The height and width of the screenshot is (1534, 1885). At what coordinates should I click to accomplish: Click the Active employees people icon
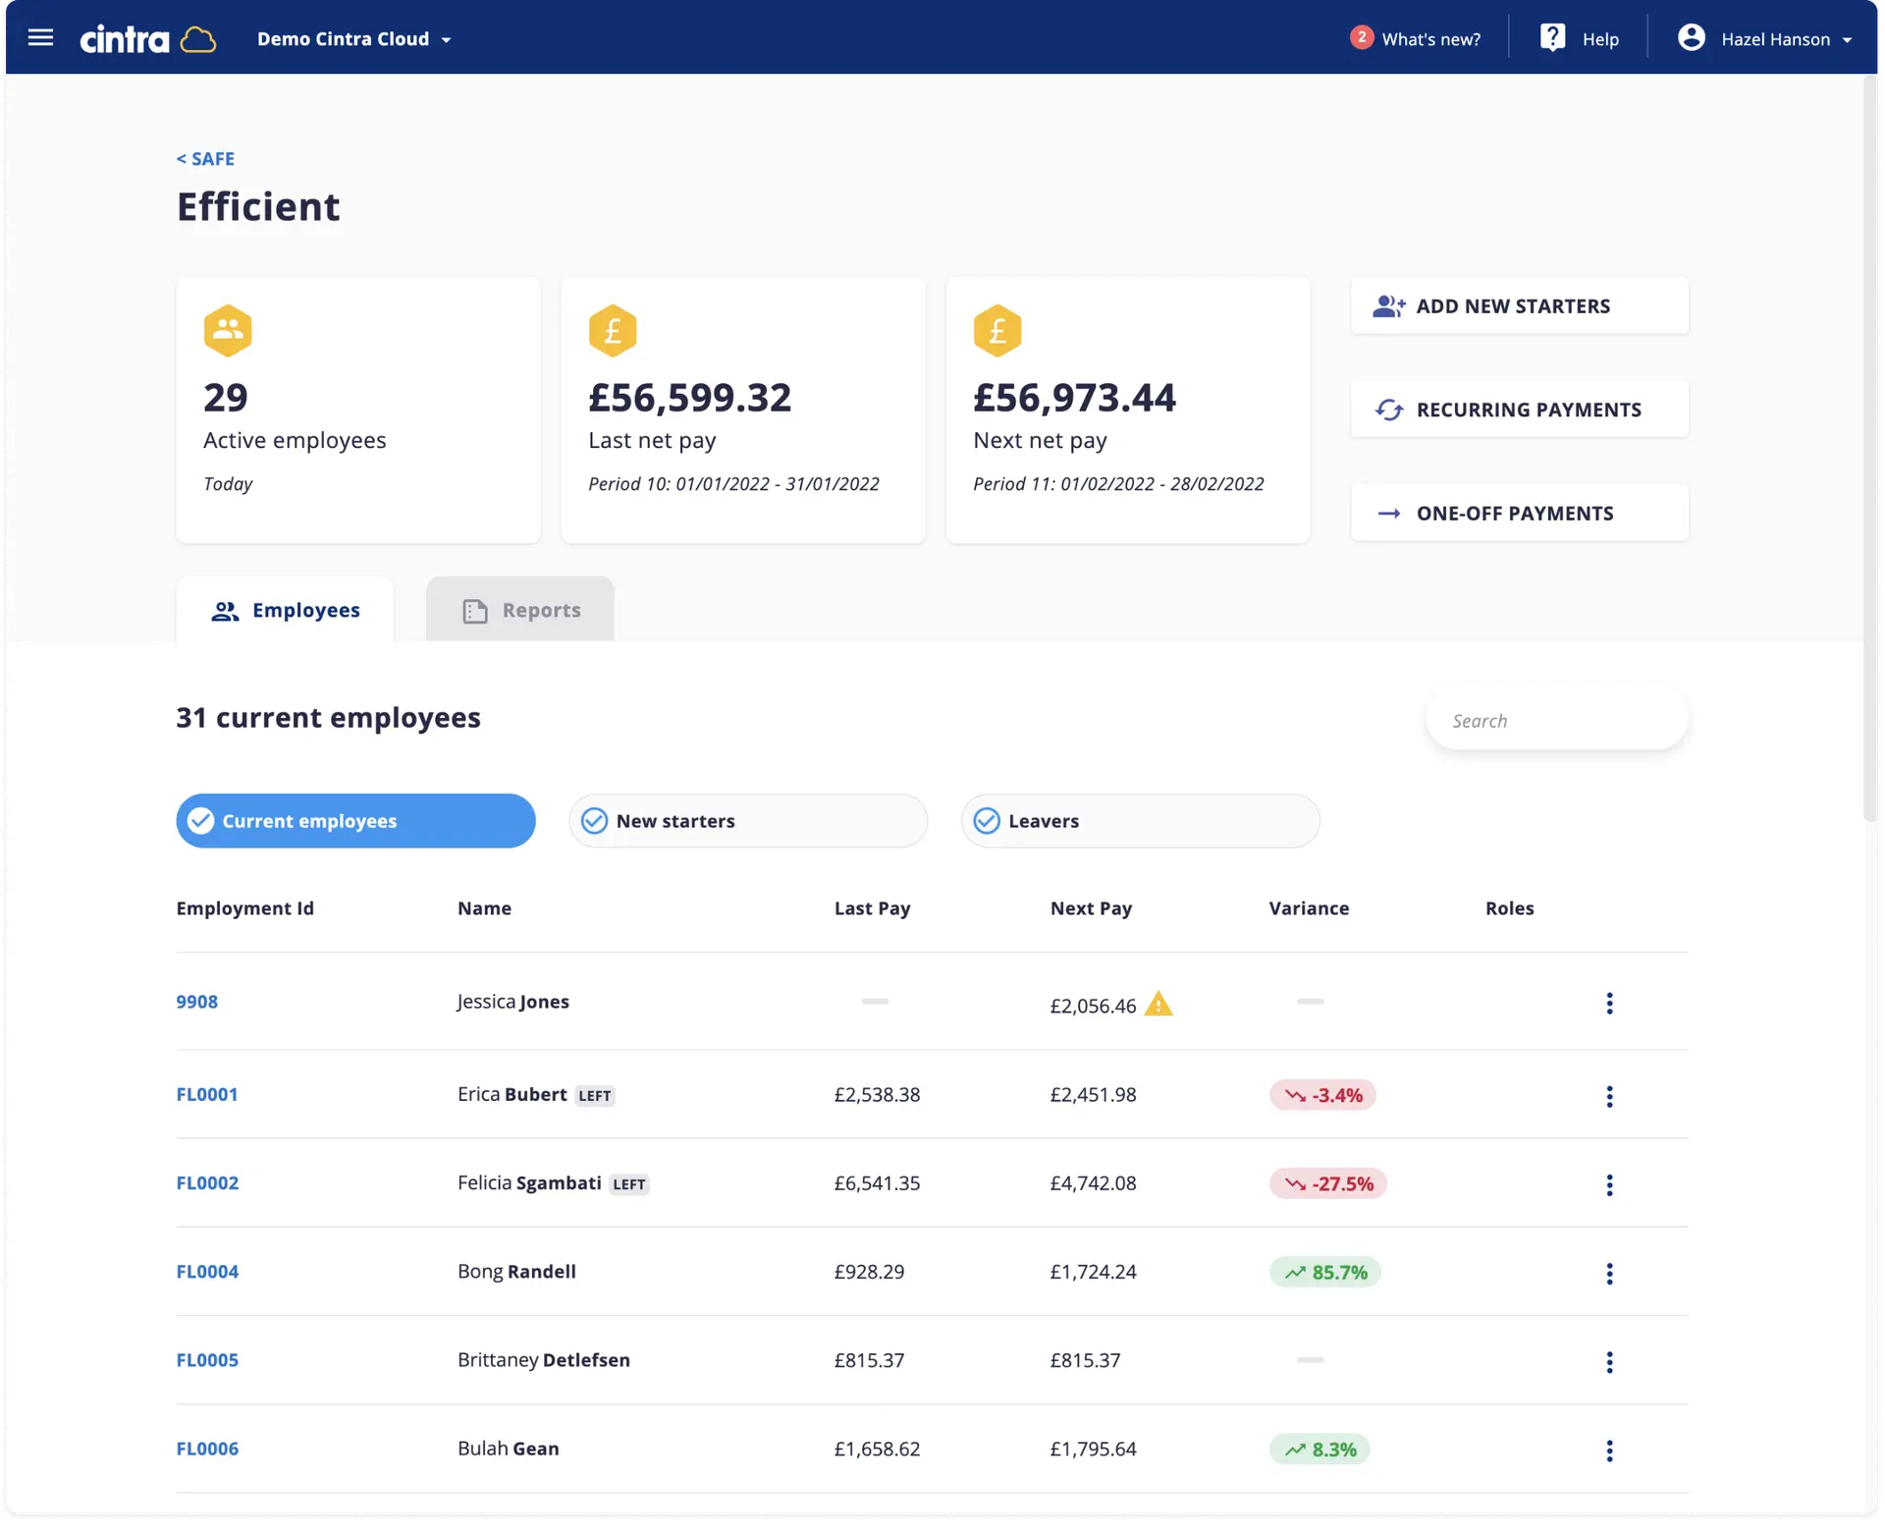click(x=228, y=330)
